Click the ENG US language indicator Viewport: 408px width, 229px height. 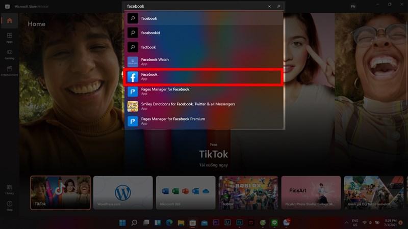tap(355, 222)
